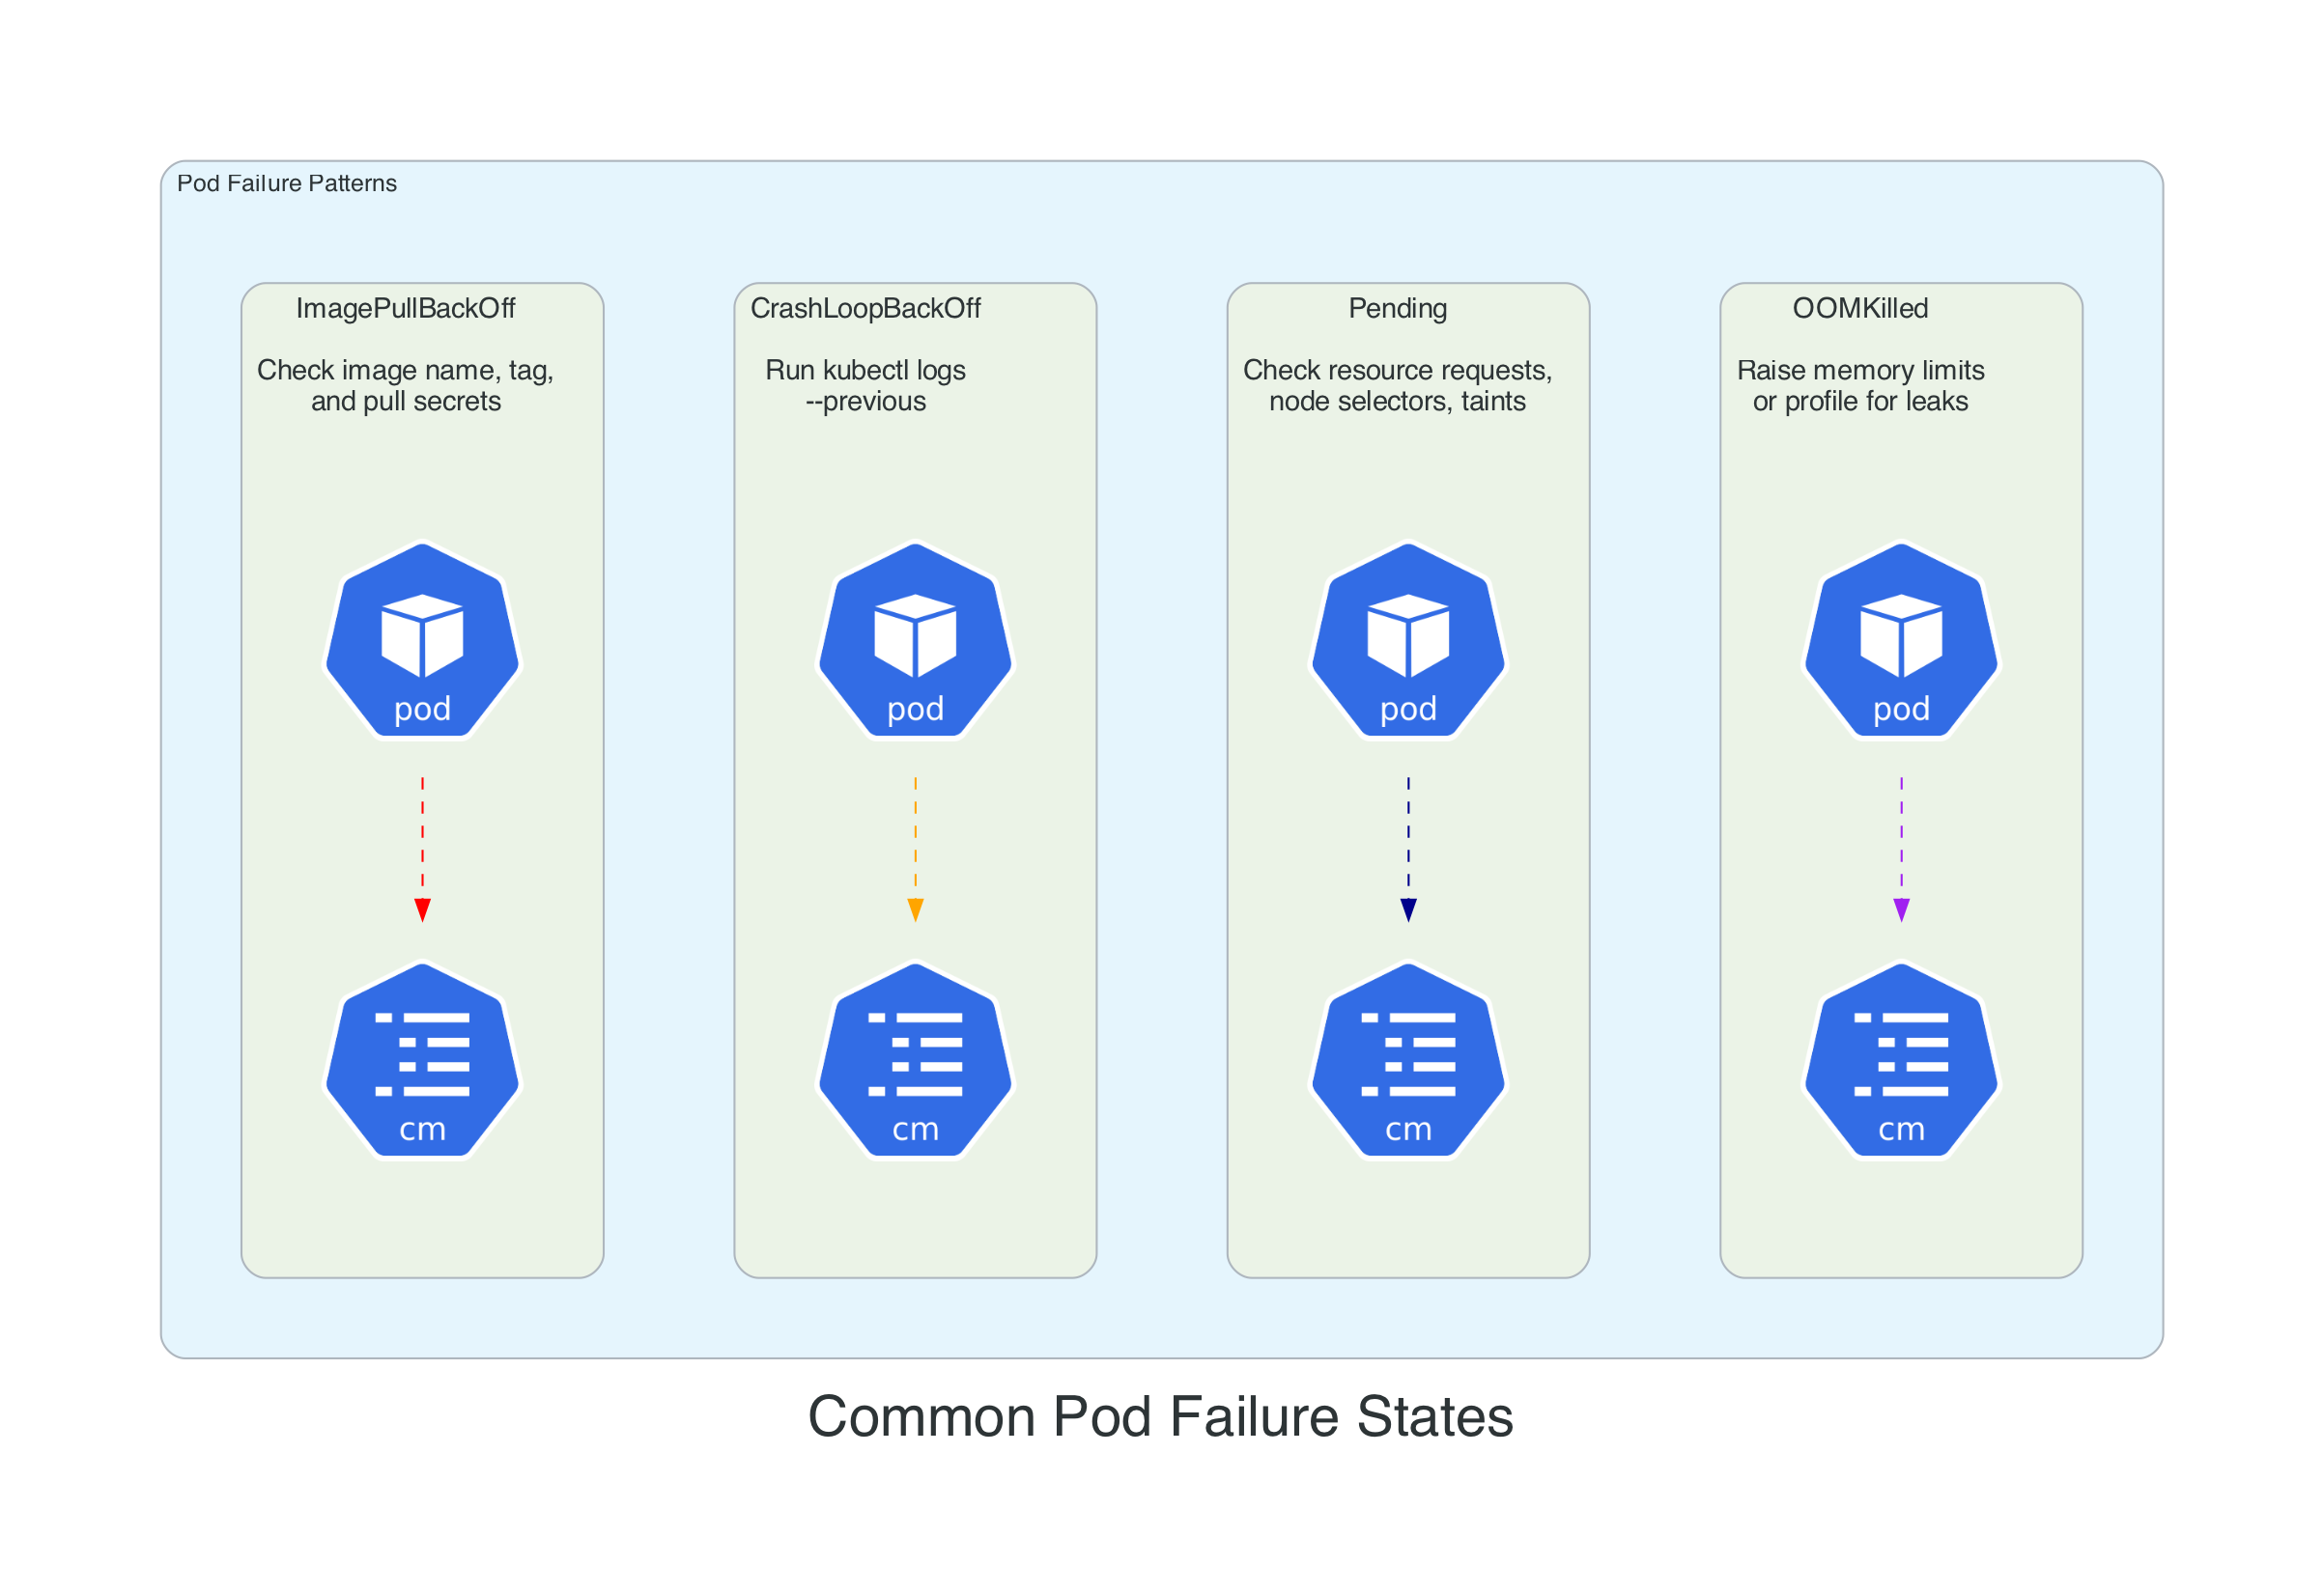Open the 'Raise memory limits or profile for leaks' note
Image resolution: width=2324 pixels, height=1593 pixels.
(1862, 386)
